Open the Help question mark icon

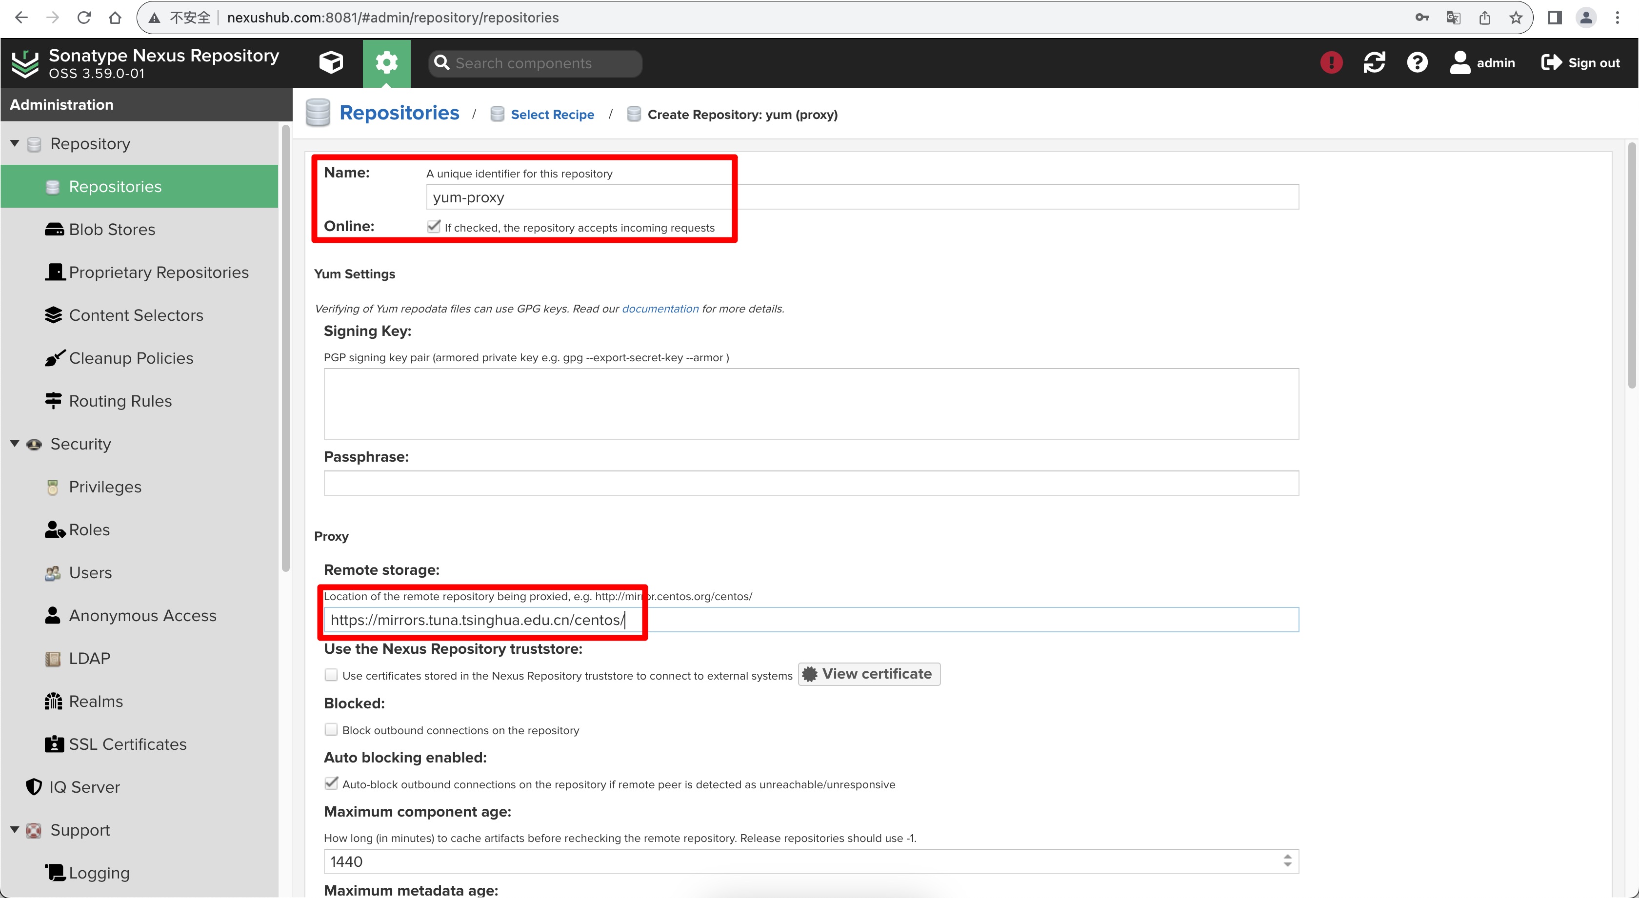[1417, 62]
